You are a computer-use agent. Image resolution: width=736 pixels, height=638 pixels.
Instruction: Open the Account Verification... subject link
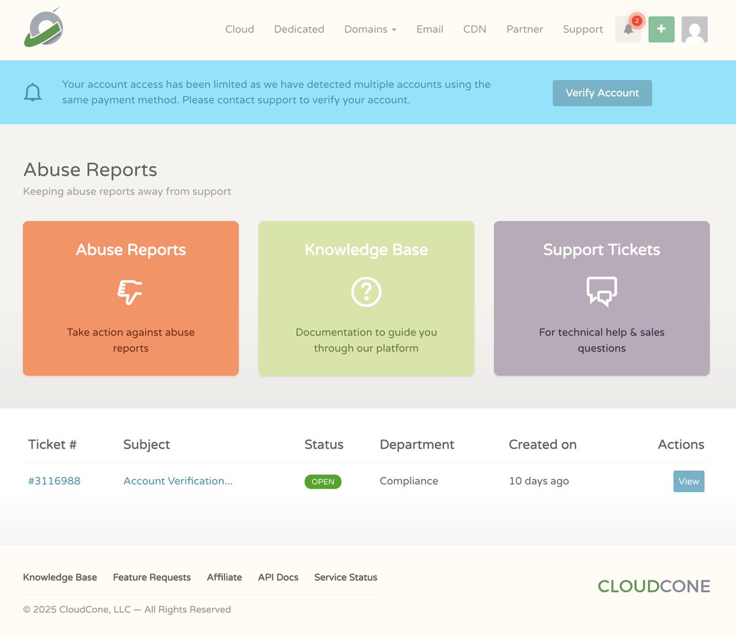pyautogui.click(x=178, y=481)
